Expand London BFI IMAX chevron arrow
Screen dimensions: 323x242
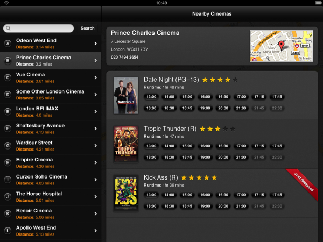pos(96,112)
